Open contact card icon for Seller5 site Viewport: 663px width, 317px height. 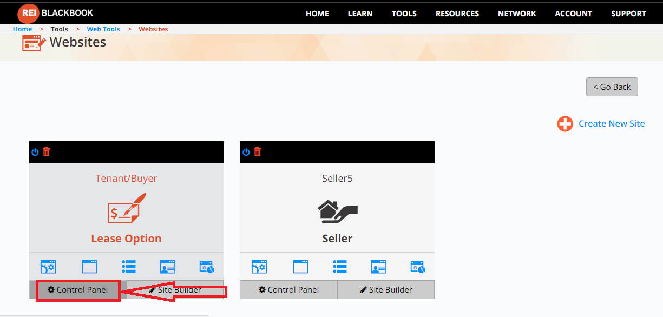click(x=378, y=267)
